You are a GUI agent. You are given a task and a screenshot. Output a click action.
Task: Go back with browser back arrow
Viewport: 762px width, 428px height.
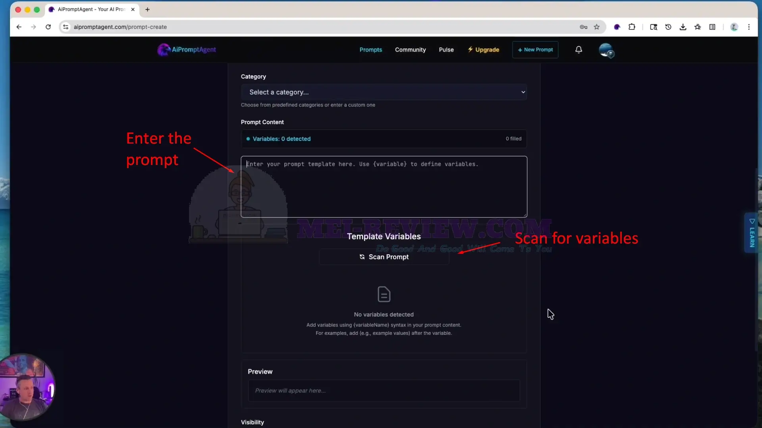pyautogui.click(x=19, y=27)
